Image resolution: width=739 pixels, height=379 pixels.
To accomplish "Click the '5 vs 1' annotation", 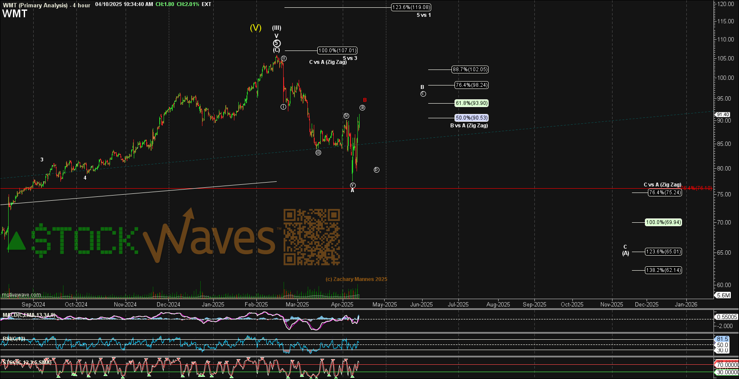I will click(423, 15).
